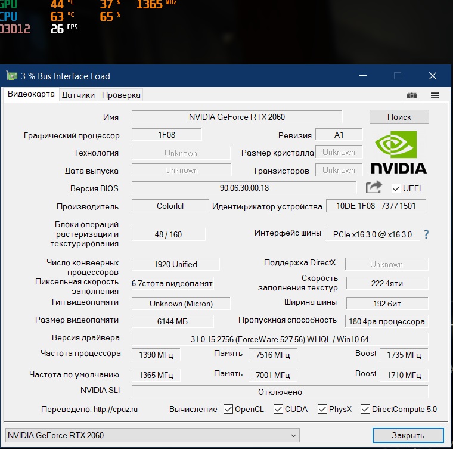Click the Поиск button
Screen dimensions: 453x449
tap(399, 117)
